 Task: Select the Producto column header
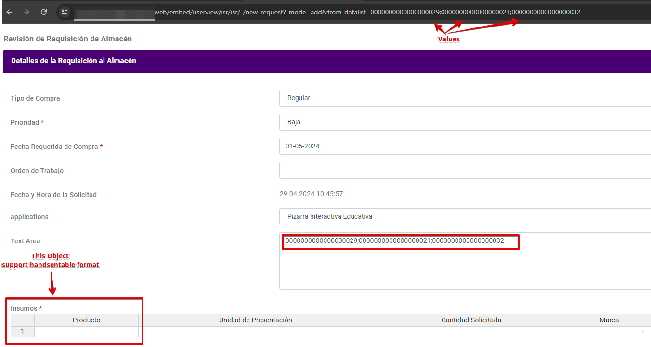[87, 320]
